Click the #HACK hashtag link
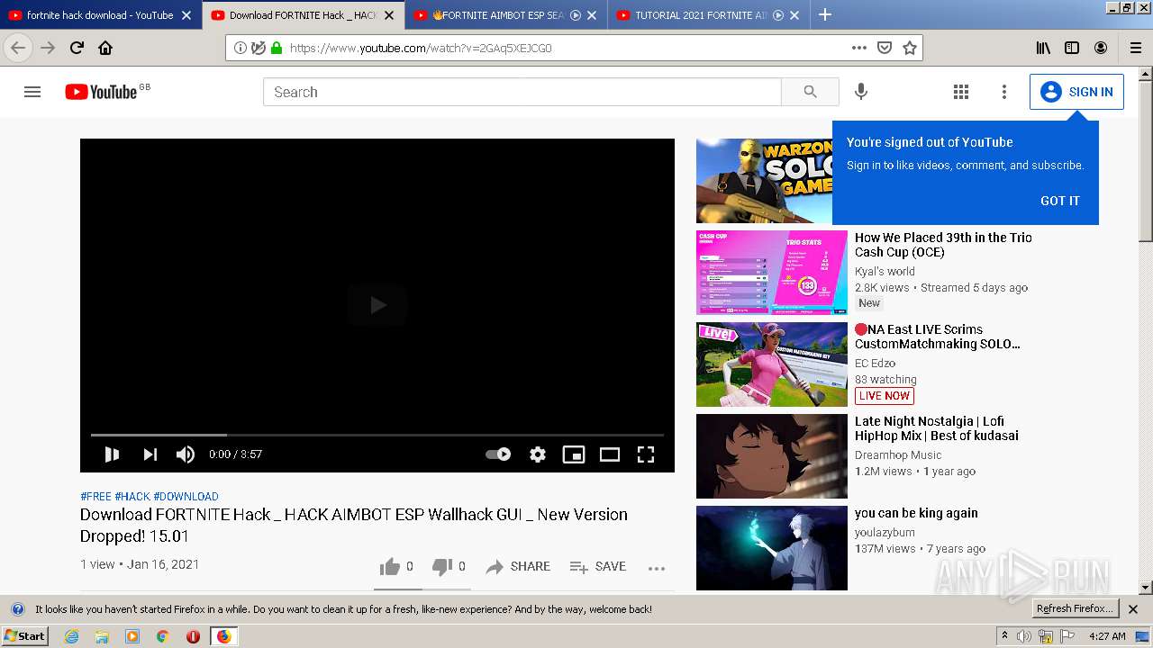This screenshot has height=648, width=1153. click(132, 497)
